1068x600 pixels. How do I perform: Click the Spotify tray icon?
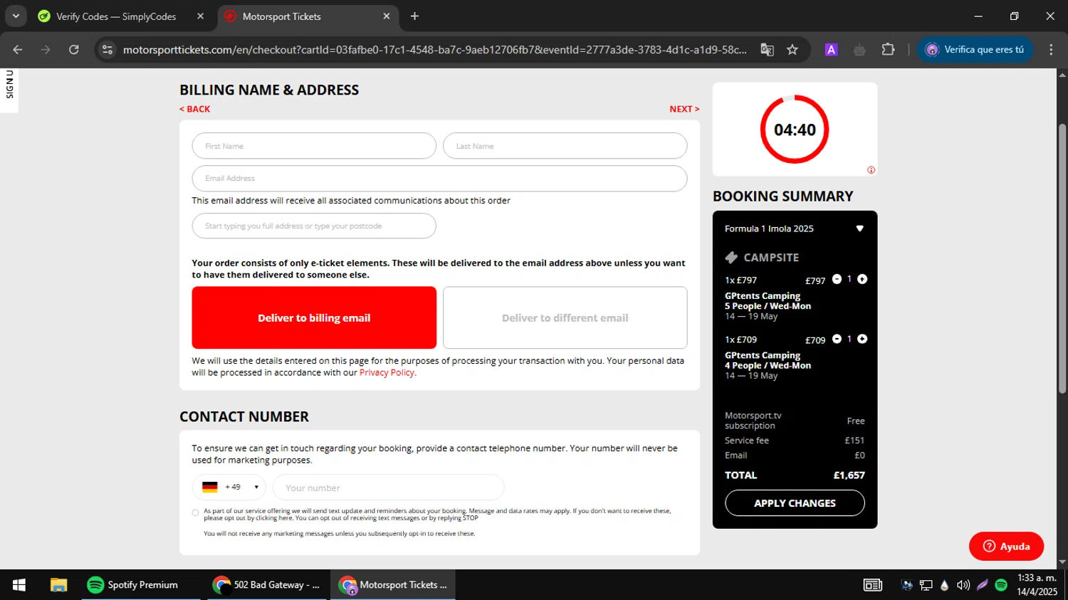click(1001, 585)
